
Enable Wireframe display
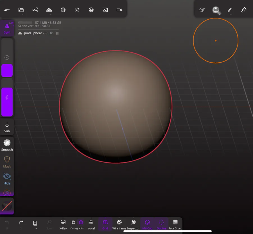click(x=119, y=225)
